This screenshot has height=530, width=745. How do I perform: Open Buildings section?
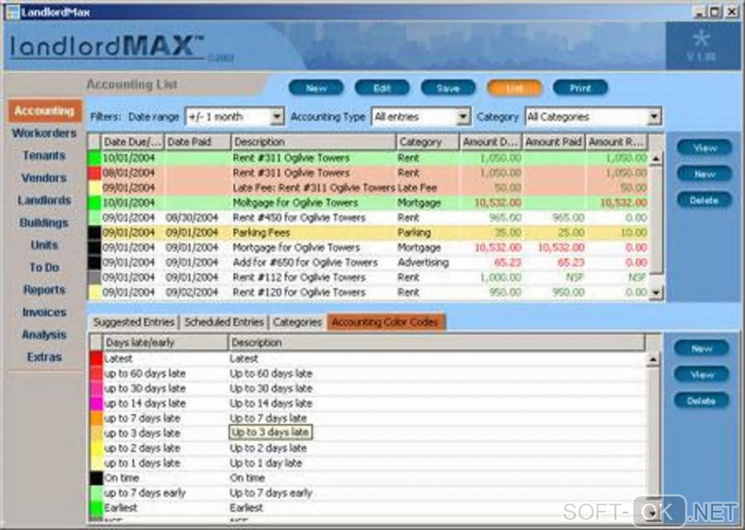(45, 222)
